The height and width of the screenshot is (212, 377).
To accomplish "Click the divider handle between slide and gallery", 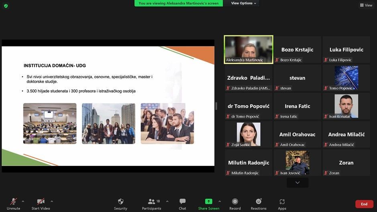I will (x=216, y=106).
